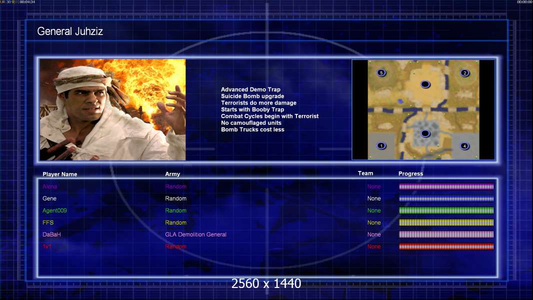Click start position marker 2 on minimap
Viewport: 533px width, 300px height.
point(464,72)
